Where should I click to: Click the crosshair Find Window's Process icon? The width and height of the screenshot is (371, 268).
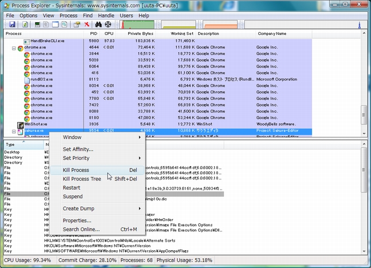(x=108, y=25)
